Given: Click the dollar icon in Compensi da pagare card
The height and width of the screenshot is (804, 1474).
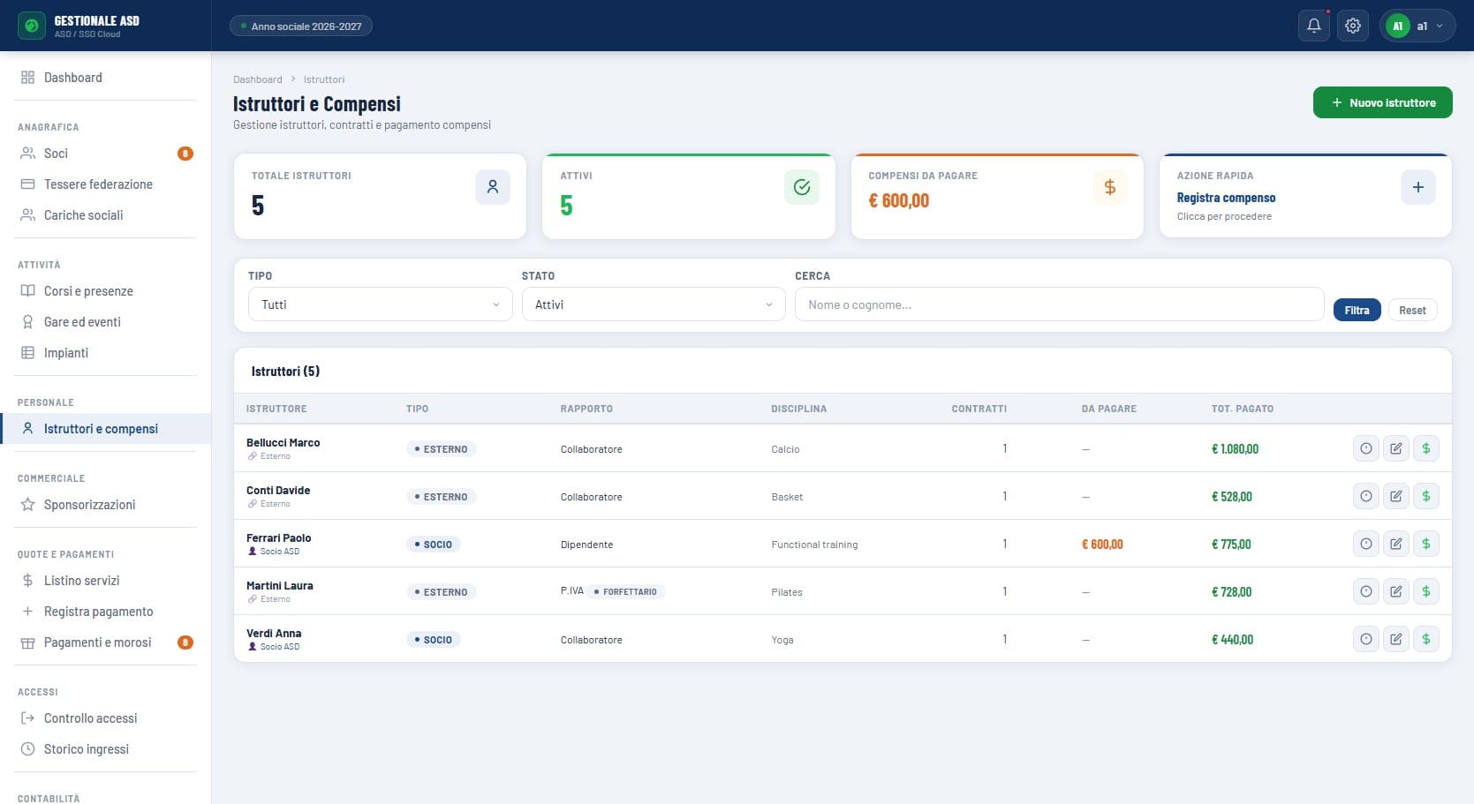Looking at the screenshot, I should [1109, 187].
